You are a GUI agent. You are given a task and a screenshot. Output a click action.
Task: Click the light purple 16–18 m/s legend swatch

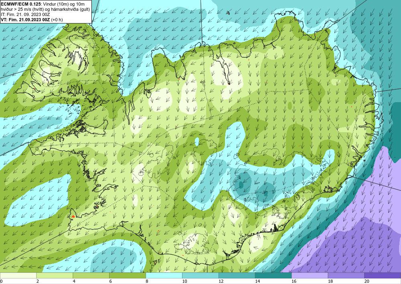310,275
